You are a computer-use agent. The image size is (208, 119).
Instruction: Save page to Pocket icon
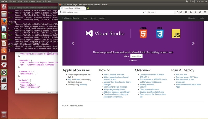click(x=186, y=12)
